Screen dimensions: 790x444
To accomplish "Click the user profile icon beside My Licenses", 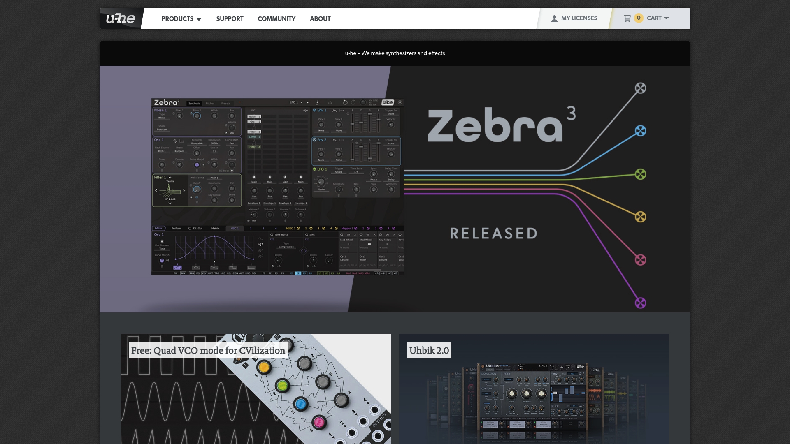I will (x=554, y=18).
